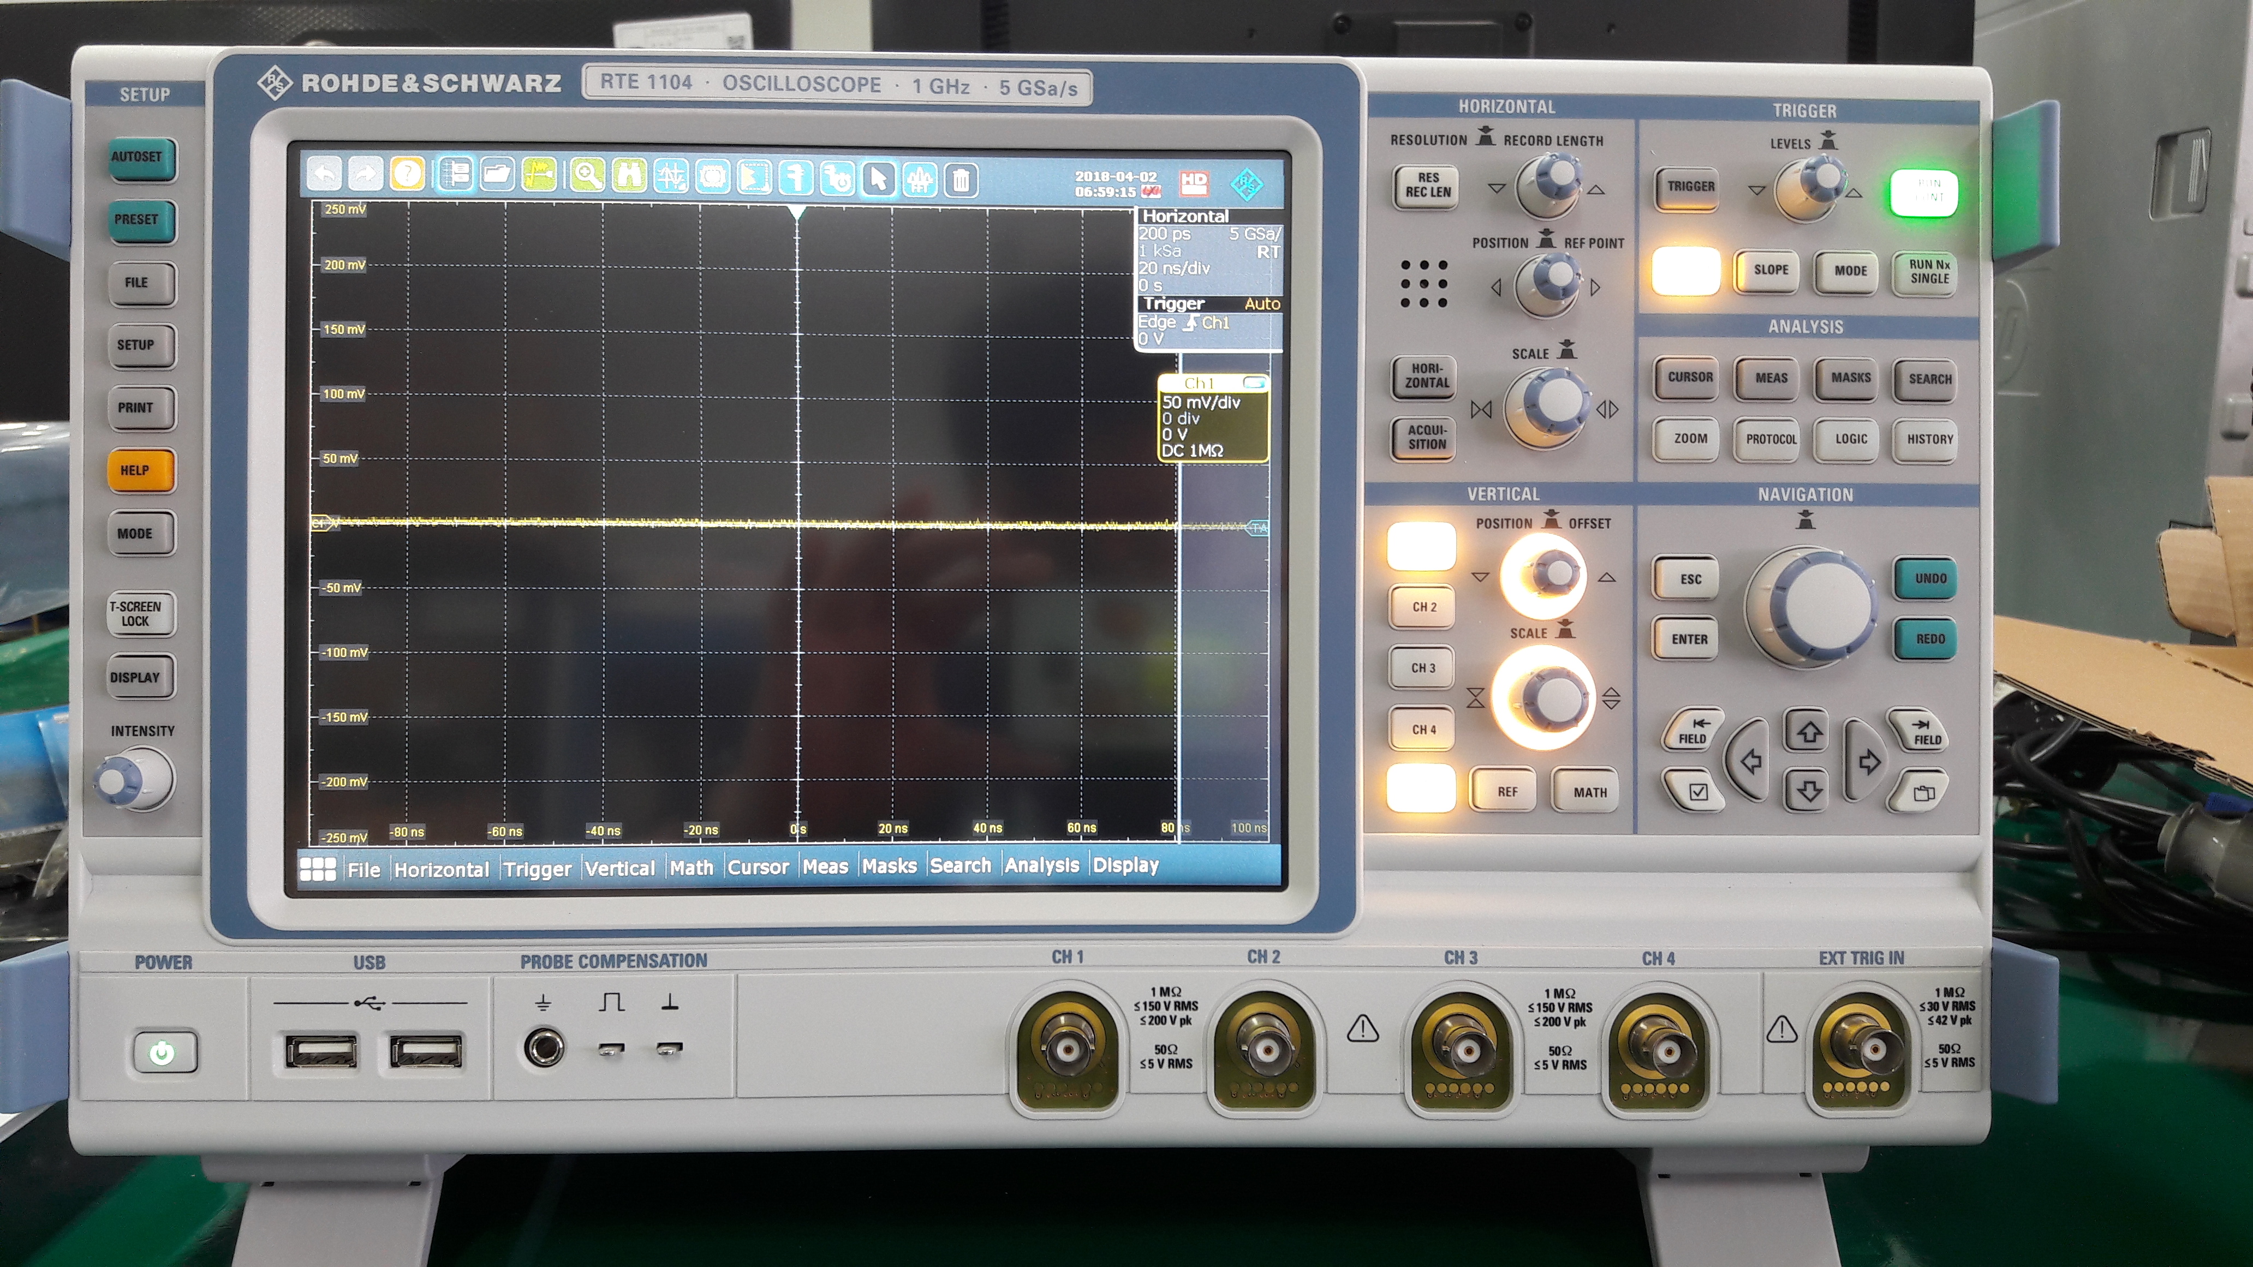The image size is (2253, 1267).
Task: Toggle the T-SCREEN LOCK button
Action: pyautogui.click(x=140, y=614)
